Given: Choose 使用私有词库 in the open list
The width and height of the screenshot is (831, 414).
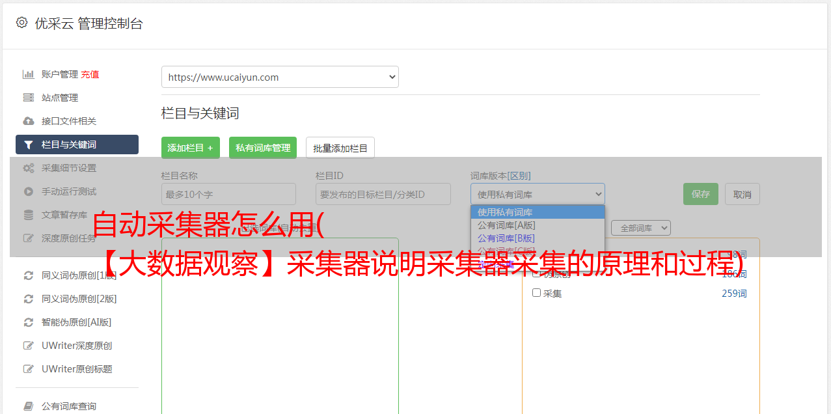Looking at the screenshot, I should (x=538, y=212).
